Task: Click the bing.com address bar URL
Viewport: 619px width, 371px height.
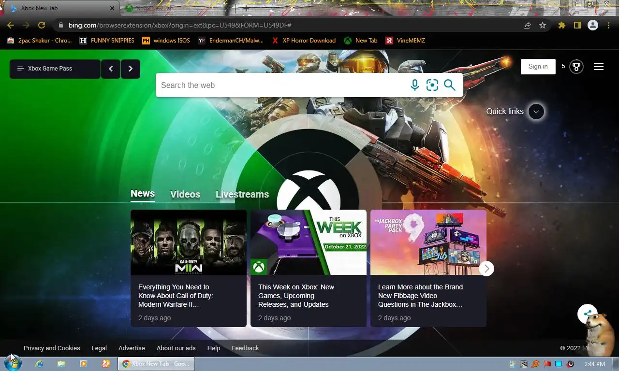Action: click(x=180, y=25)
